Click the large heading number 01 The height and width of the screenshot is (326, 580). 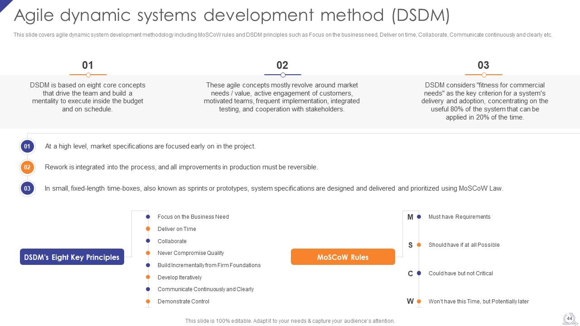tap(87, 65)
